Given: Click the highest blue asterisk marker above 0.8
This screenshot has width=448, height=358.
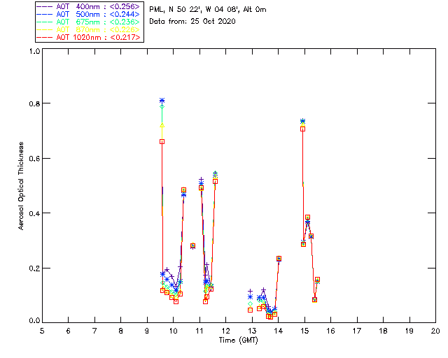Looking at the screenshot, I should pos(162,101).
